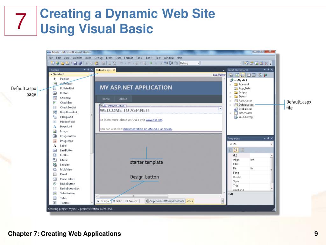The image size is (326, 245).
Task: Expand the Site.master node
Action: pyautogui.click(x=230, y=113)
